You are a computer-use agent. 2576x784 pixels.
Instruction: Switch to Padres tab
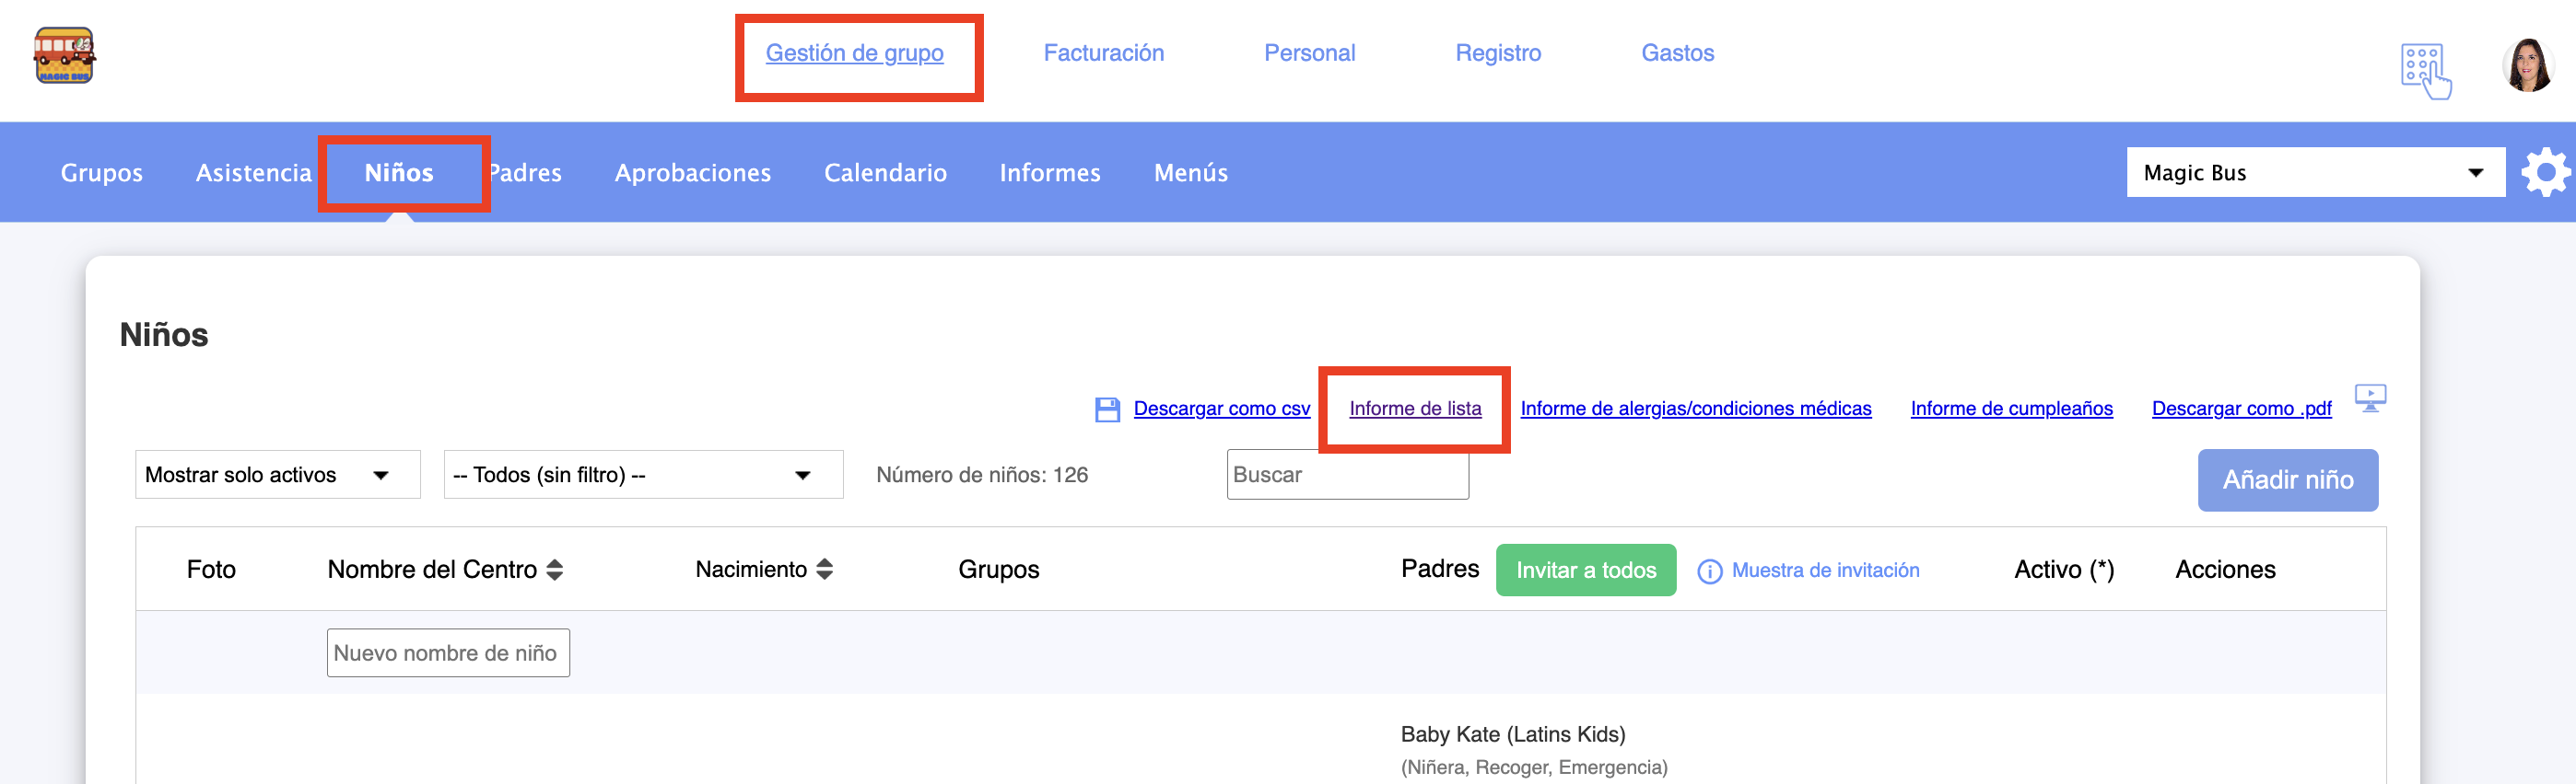pyautogui.click(x=525, y=173)
